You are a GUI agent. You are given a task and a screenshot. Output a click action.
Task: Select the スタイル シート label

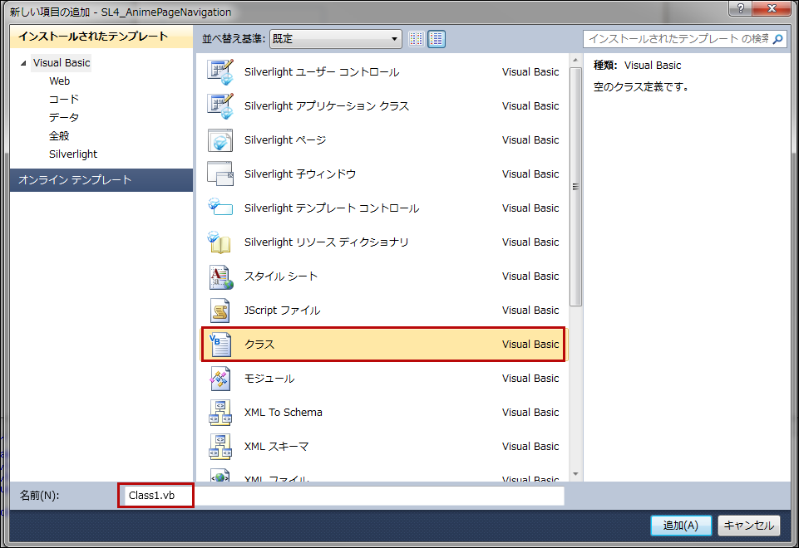click(x=281, y=276)
